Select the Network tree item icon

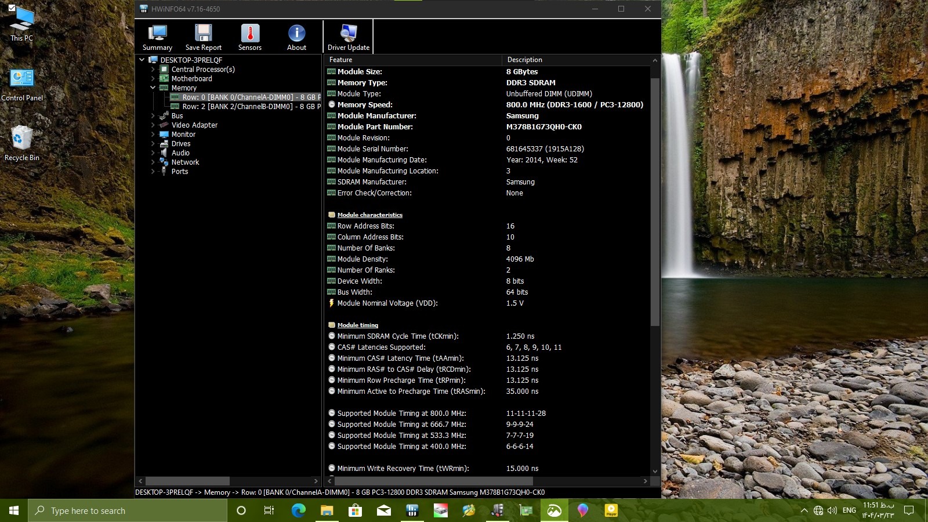(x=164, y=162)
